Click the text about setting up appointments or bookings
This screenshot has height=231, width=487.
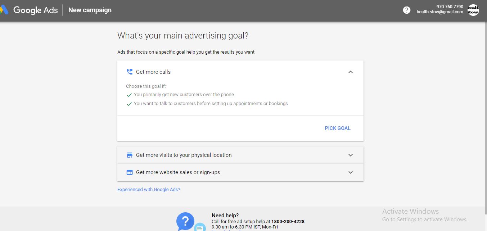click(211, 104)
